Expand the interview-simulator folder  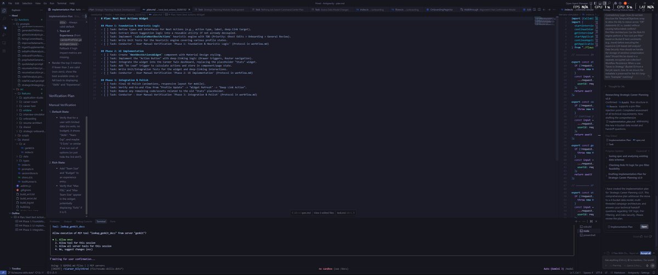pos(31,114)
